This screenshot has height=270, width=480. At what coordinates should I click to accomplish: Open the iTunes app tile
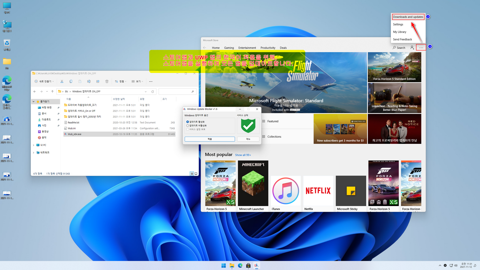[286, 193]
